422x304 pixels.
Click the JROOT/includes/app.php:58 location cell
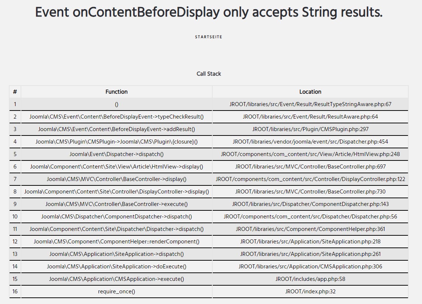point(310,279)
